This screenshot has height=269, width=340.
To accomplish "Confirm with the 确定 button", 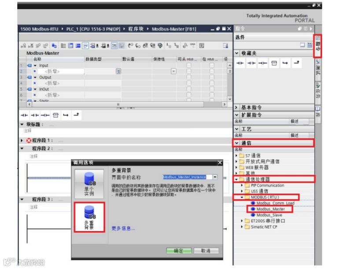I will [179, 251].
